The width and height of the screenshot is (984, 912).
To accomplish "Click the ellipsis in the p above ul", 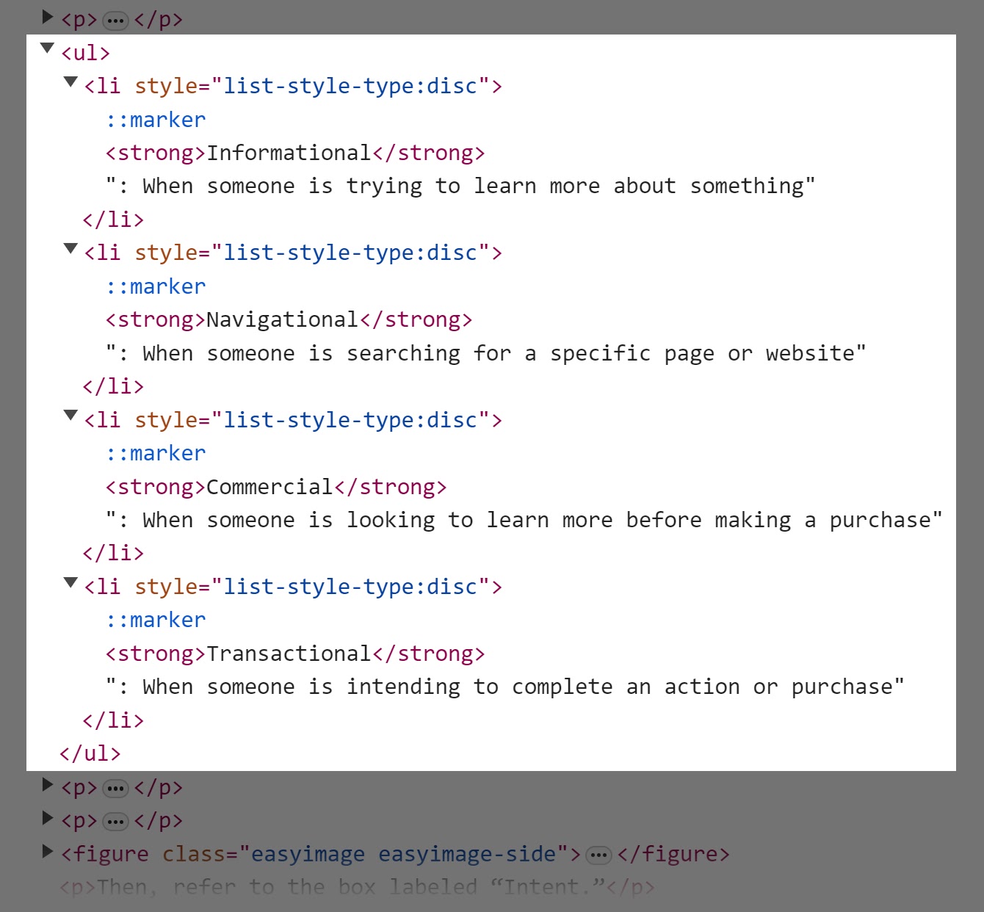I will pos(115,21).
